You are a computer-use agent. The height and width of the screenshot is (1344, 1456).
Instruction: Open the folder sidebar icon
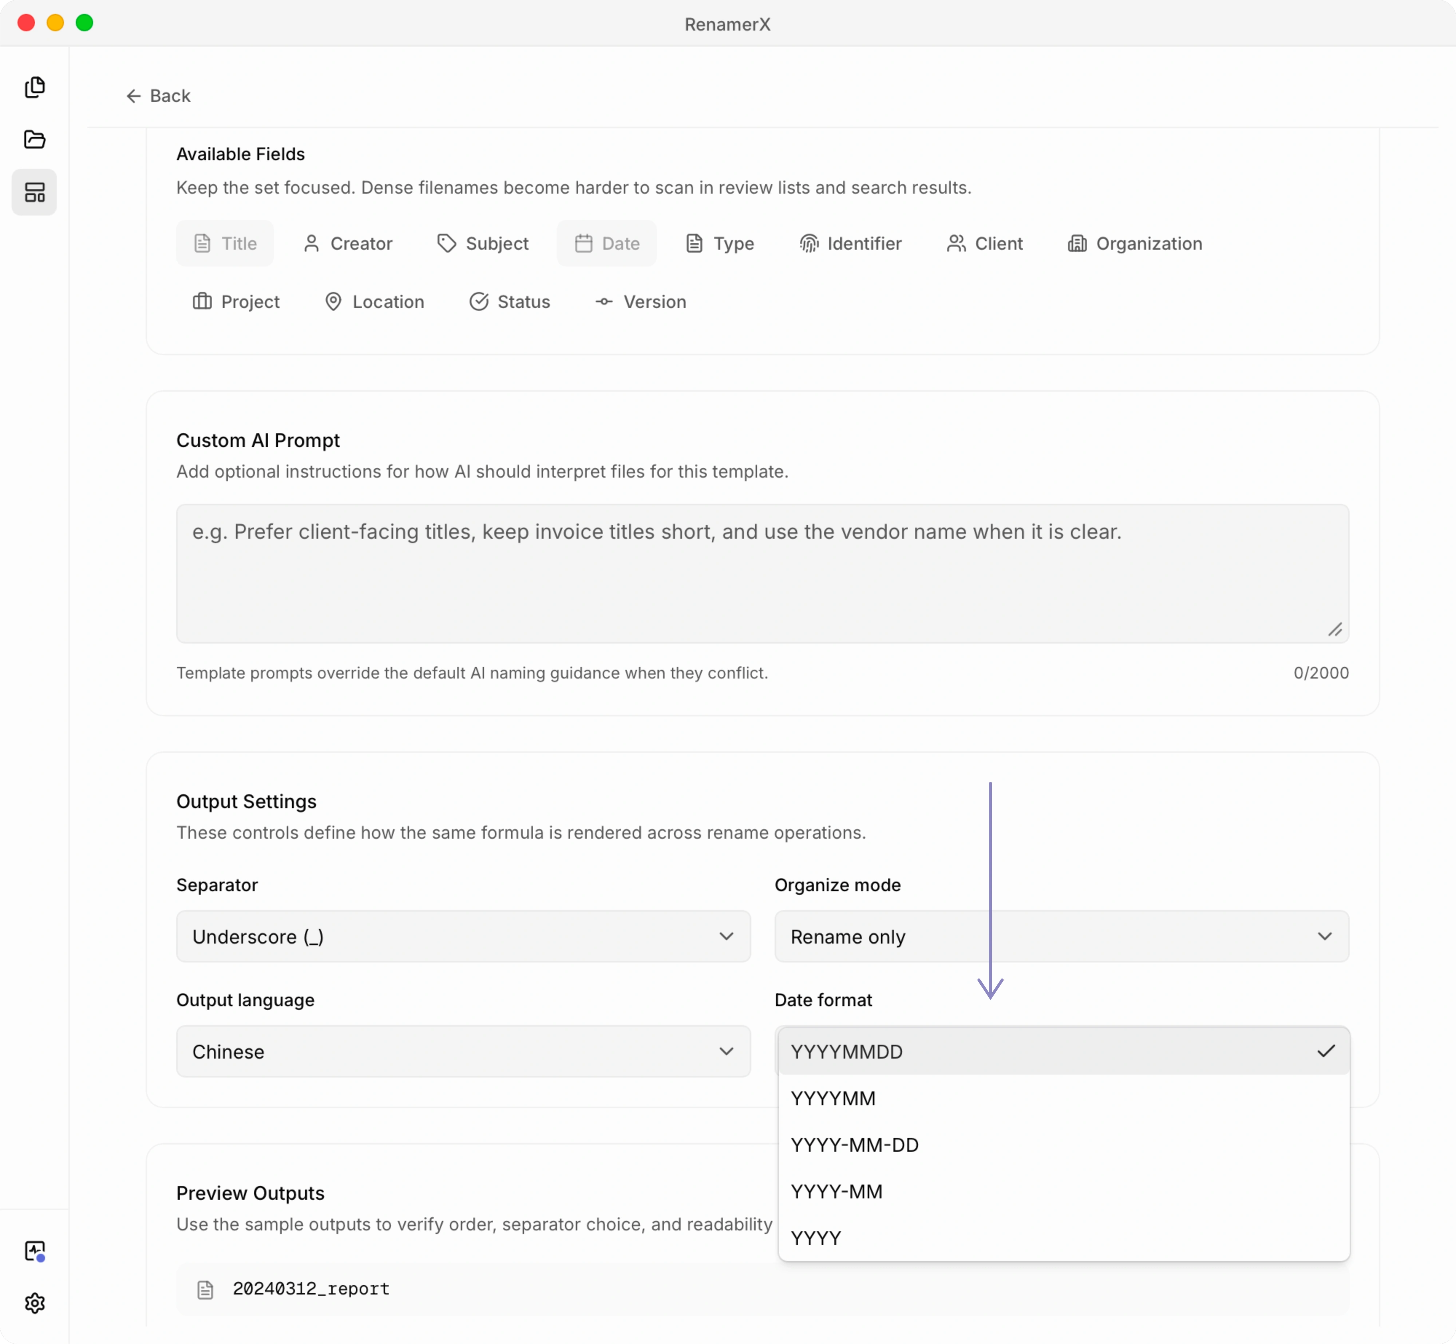coord(34,140)
